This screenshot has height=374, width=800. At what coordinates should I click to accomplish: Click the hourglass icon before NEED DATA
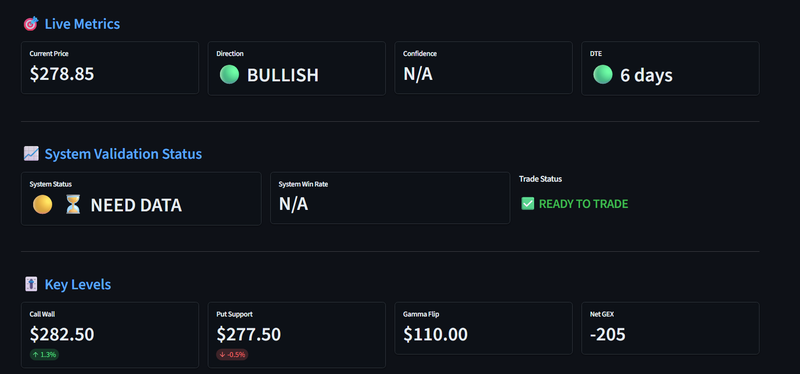point(73,205)
